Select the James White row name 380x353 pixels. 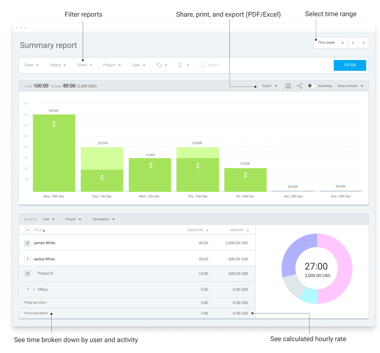(44, 243)
